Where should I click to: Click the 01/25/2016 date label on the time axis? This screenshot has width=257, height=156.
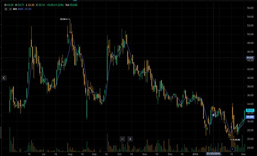tap(213, 154)
